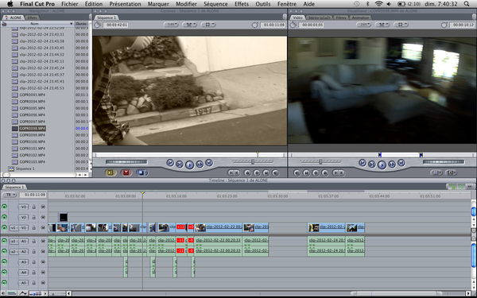The width and height of the screenshot is (477, 298).
Task: Open the Fichier menu
Action: [x=70, y=4]
